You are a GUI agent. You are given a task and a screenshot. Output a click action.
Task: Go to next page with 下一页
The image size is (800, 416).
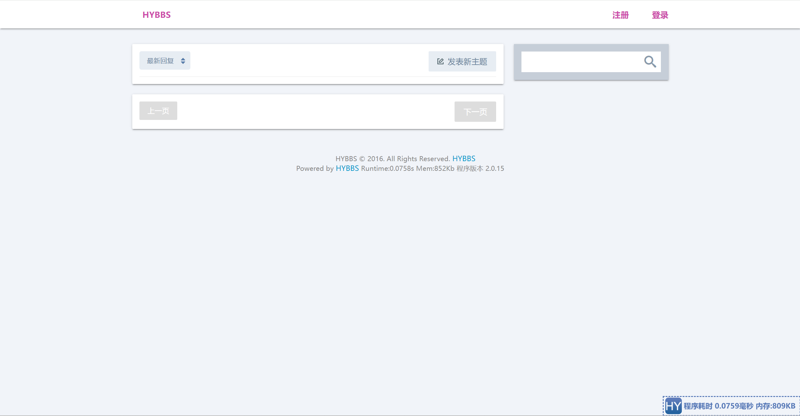pyautogui.click(x=475, y=111)
